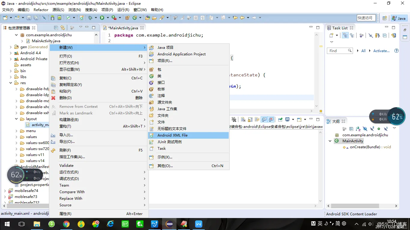
Task: Toggle Show Console on Standard Out change
Action: pos(264,119)
